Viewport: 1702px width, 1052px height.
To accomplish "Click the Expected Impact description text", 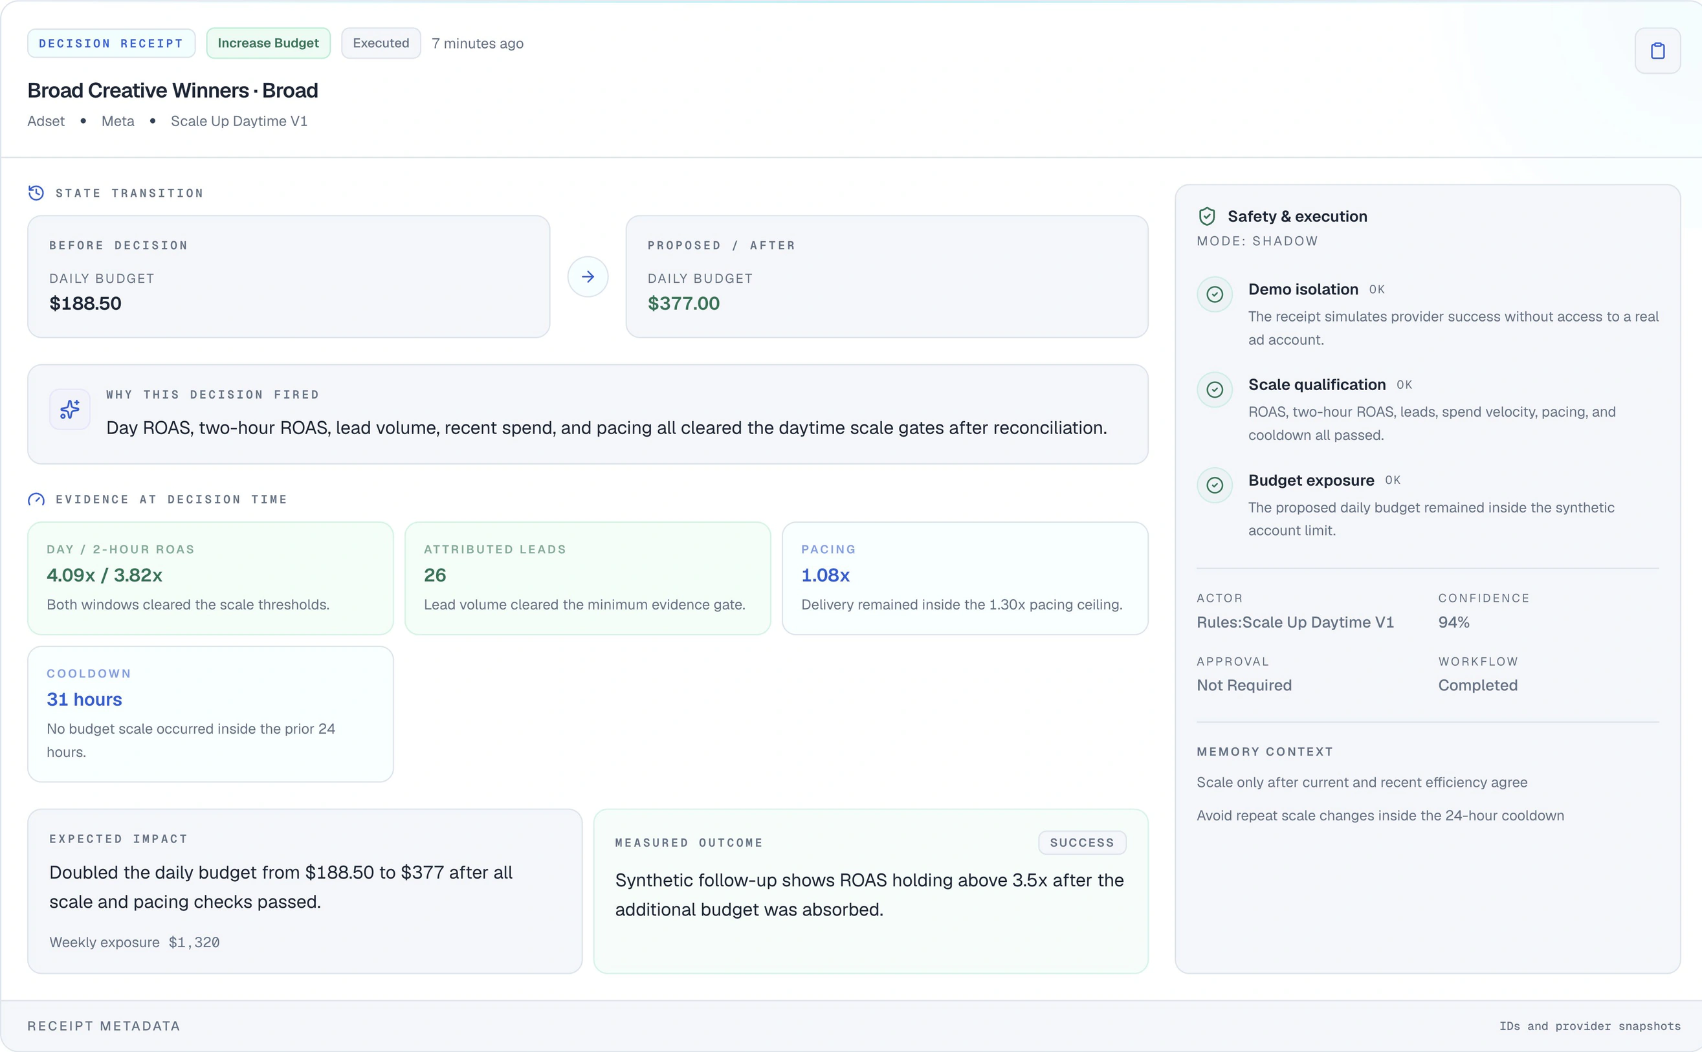I will (281, 887).
